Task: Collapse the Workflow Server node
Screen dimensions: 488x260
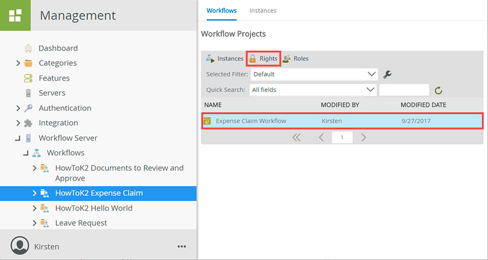Action: [18, 139]
